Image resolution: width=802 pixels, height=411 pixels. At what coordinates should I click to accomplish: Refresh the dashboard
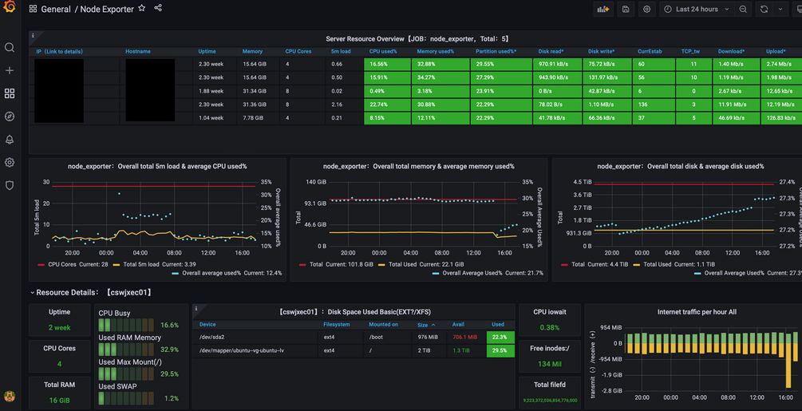(x=764, y=10)
